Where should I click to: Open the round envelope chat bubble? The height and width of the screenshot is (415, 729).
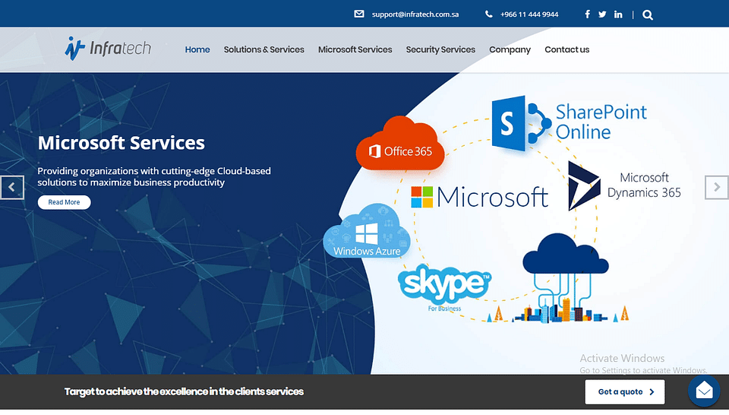click(x=704, y=391)
